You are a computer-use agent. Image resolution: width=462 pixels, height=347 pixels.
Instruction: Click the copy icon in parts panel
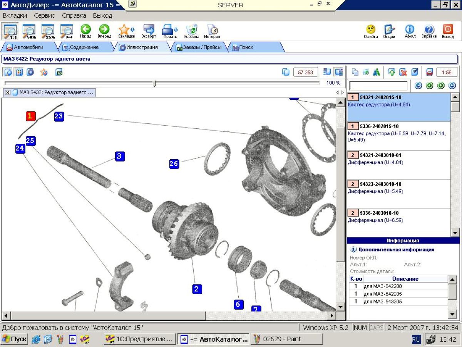[355, 72]
